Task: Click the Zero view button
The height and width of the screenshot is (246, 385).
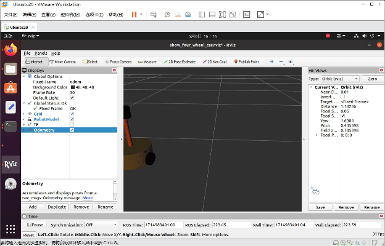Action: coord(373,79)
